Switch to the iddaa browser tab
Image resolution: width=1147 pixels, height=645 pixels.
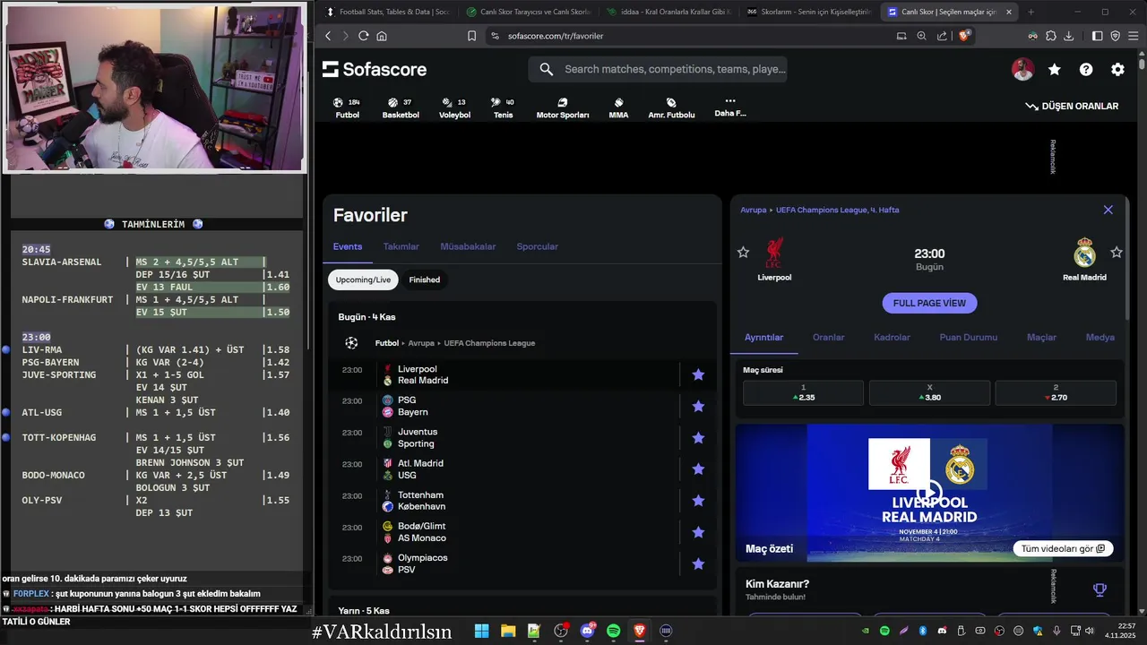(668, 12)
